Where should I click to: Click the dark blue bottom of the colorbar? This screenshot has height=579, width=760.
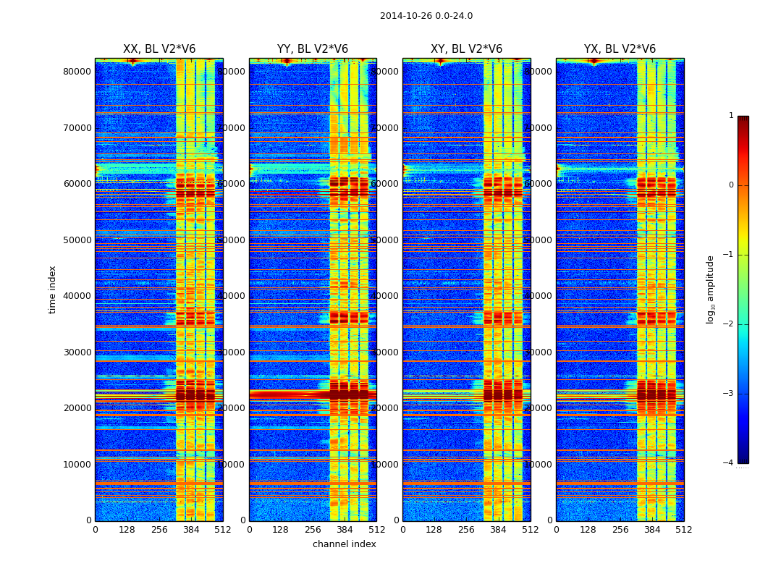(x=743, y=457)
